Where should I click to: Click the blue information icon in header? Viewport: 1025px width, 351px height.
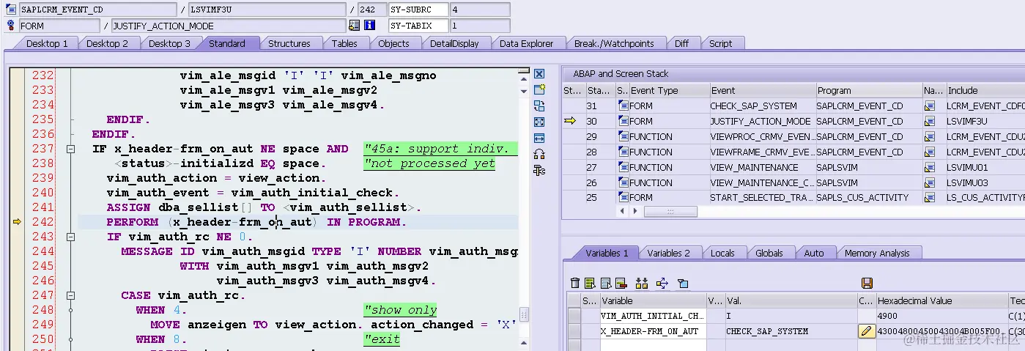tap(369, 26)
